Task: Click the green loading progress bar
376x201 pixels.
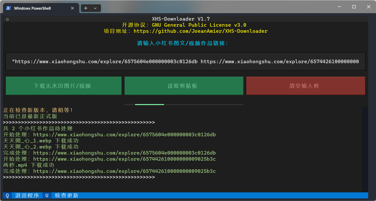Action: [x=149, y=104]
